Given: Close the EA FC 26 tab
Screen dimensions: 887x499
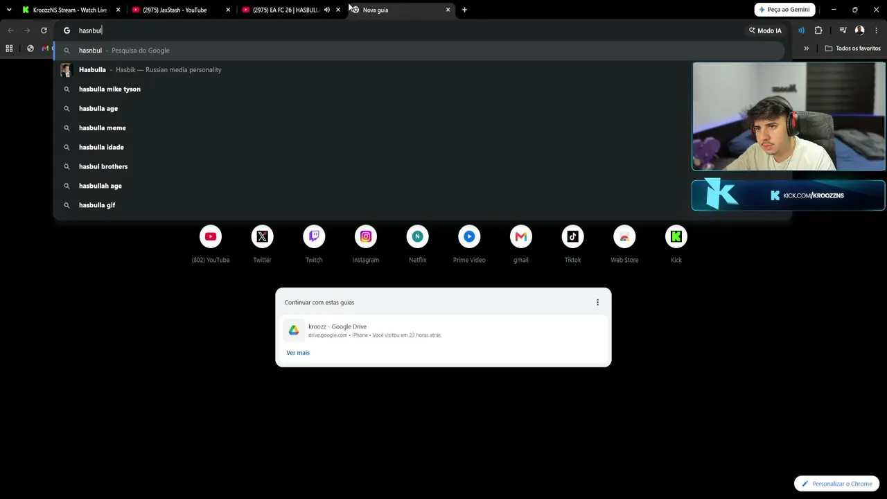Looking at the screenshot, I should 338,10.
